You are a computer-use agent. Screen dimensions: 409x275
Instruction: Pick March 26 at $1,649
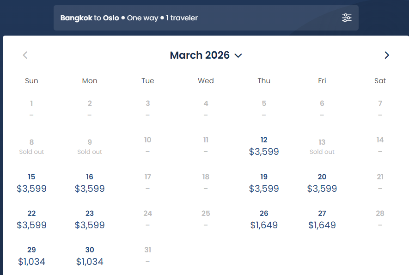pyautogui.click(x=264, y=220)
